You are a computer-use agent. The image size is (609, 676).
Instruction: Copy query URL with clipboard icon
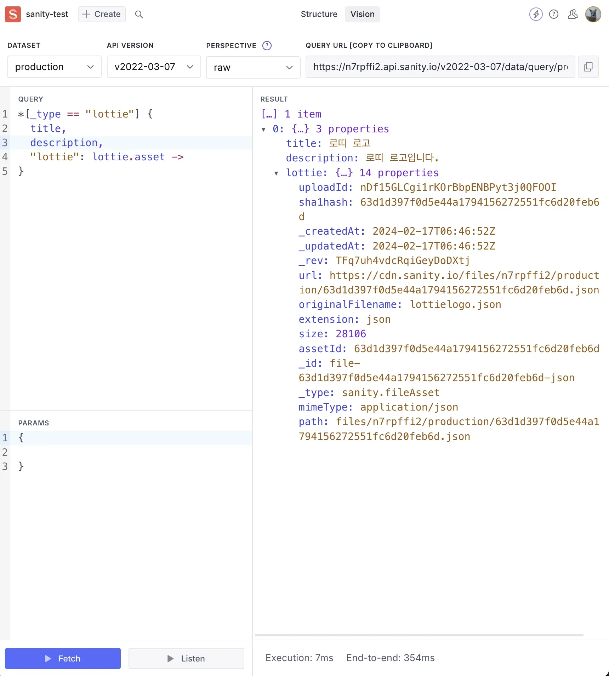tap(588, 67)
